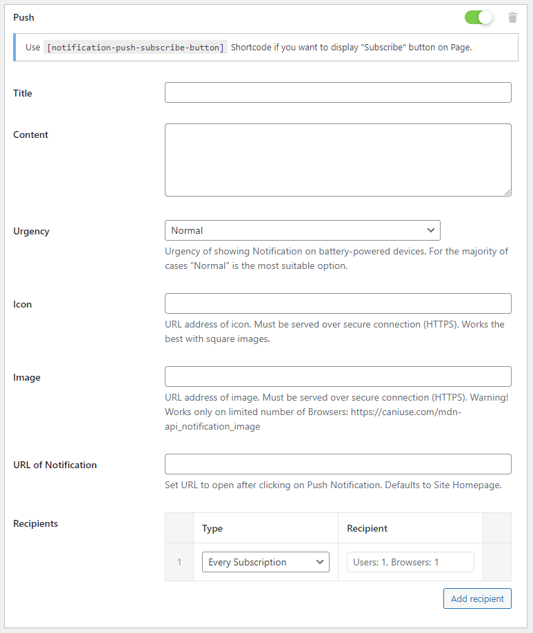Image resolution: width=533 pixels, height=633 pixels.
Task: Focus the Icon URL input field
Action: pos(338,303)
